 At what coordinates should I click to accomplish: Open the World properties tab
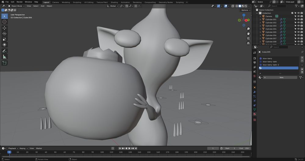click(x=255, y=76)
